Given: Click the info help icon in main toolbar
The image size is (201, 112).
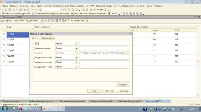Looking at the screenshot, I should (77, 10).
